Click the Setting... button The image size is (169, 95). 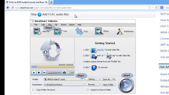click(x=92, y=79)
